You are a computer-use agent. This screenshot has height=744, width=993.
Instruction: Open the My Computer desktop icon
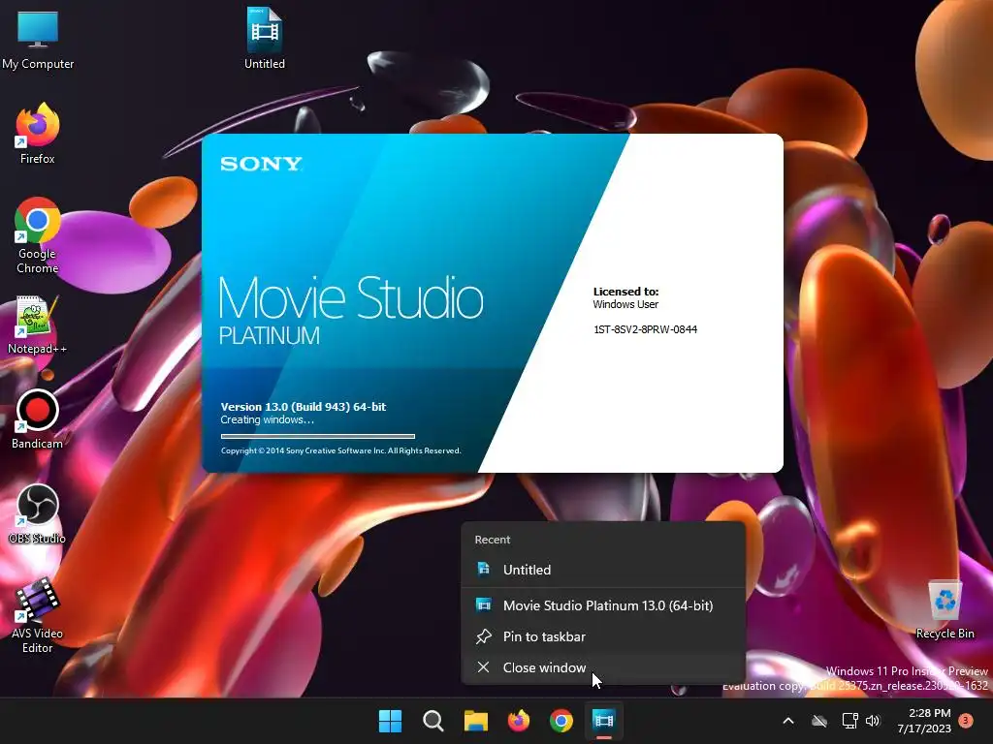pos(38,39)
